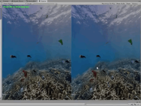141x106 pixels.
Task: Click the magnifier icon in bottom search bar
Action: click(x=85, y=104)
